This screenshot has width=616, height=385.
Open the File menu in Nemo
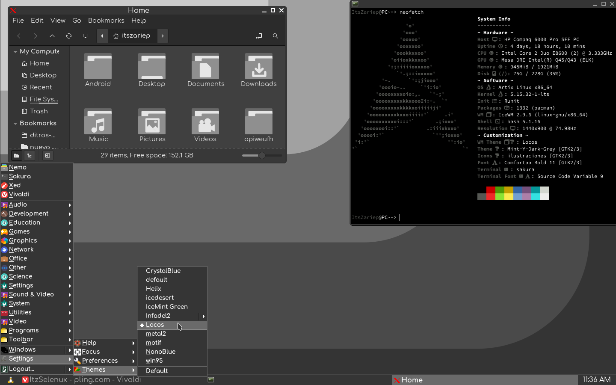(18, 21)
